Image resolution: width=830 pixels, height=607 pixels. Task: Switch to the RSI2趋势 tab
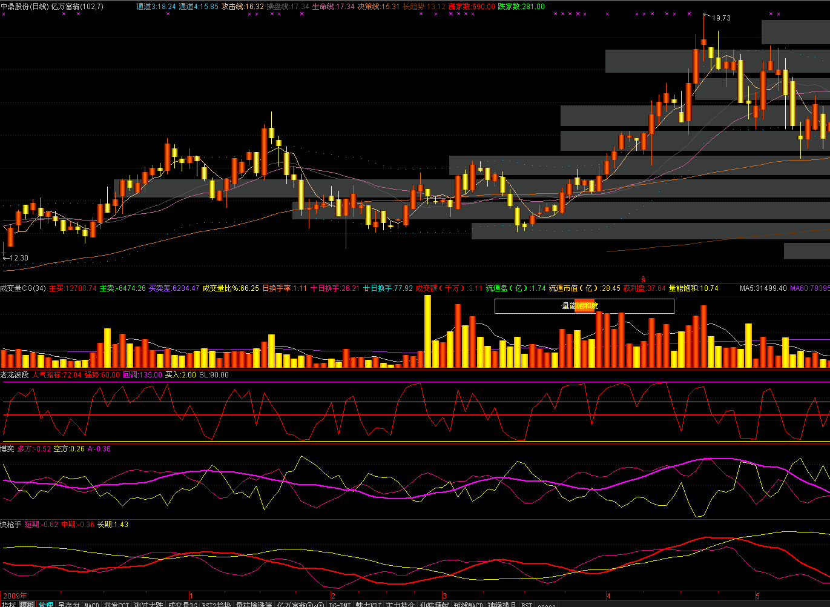pyautogui.click(x=217, y=604)
